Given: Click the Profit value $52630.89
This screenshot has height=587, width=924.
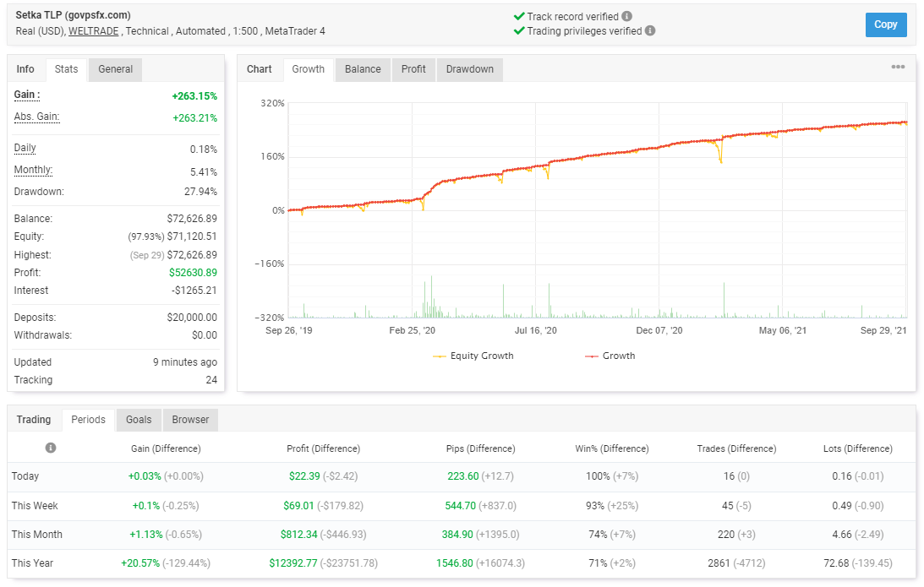Looking at the screenshot, I should [194, 273].
